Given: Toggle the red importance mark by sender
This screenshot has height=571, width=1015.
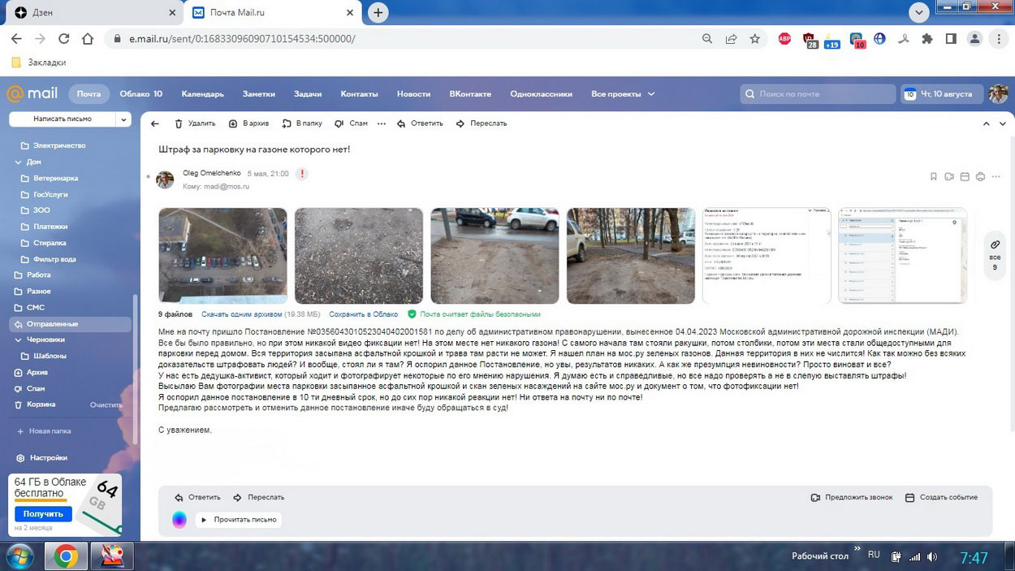Looking at the screenshot, I should pyautogui.click(x=302, y=174).
